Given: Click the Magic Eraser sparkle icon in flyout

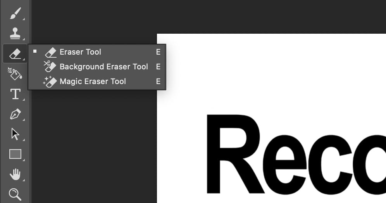Looking at the screenshot, I should (x=50, y=82).
